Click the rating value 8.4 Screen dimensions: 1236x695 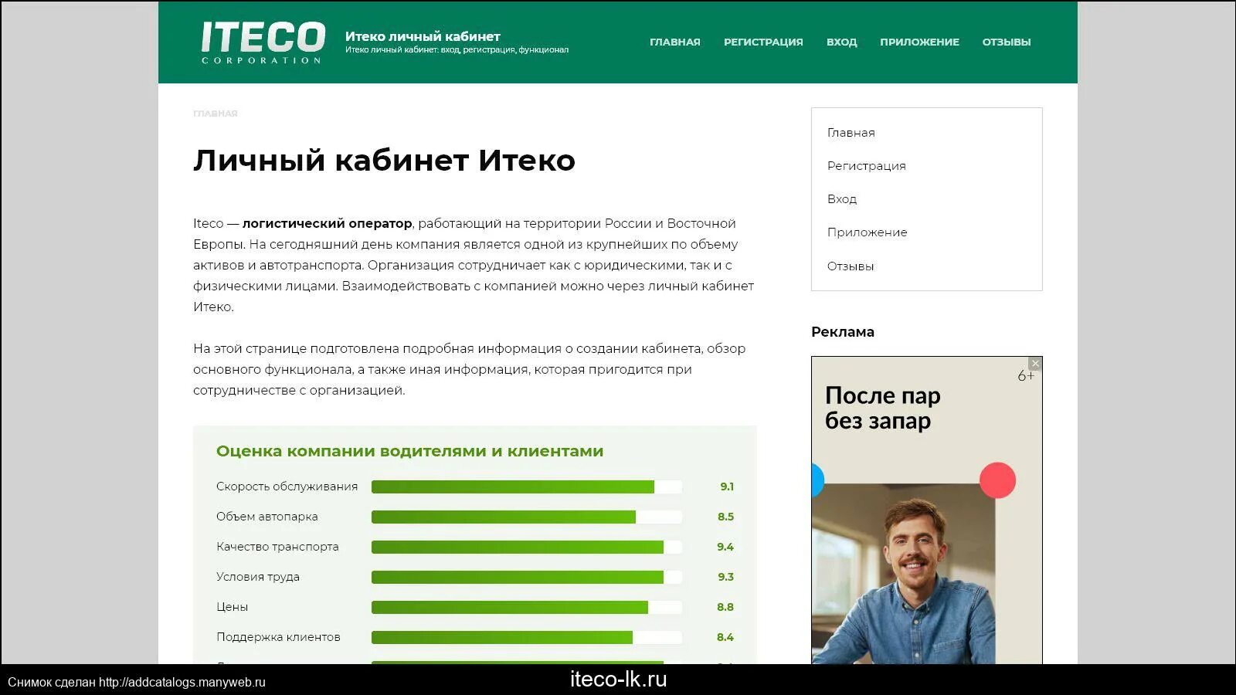pos(725,637)
